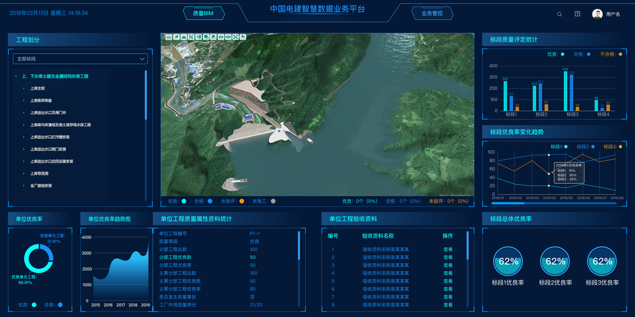Toggle 未施工 legend below the map
Image resolution: width=635 pixels, height=317 pixels.
(x=264, y=201)
